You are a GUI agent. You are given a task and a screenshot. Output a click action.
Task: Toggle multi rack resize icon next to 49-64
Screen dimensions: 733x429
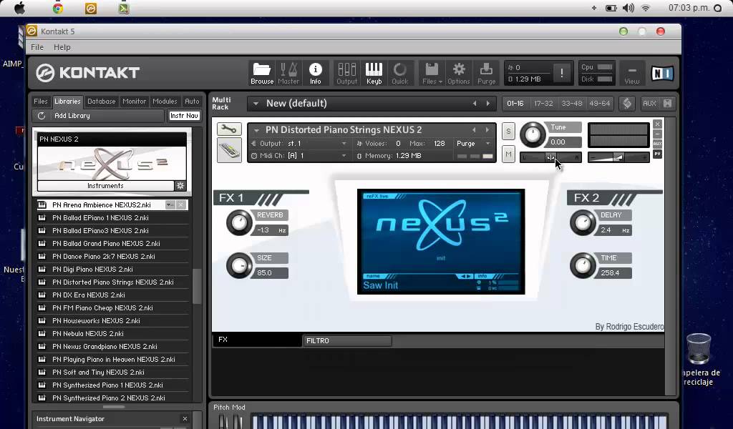pos(627,104)
